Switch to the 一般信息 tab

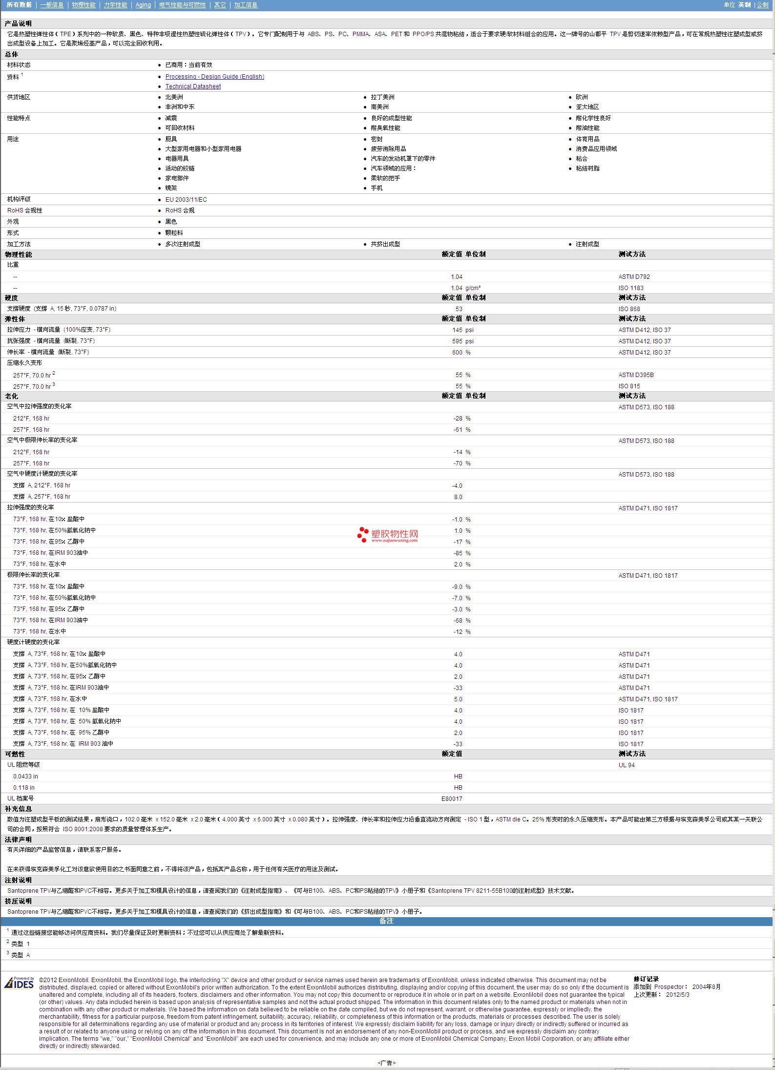pyautogui.click(x=52, y=5)
